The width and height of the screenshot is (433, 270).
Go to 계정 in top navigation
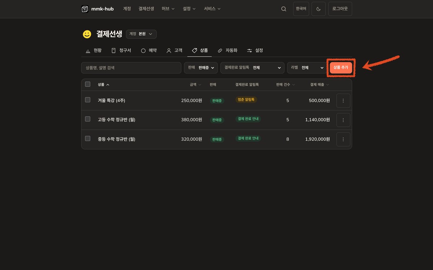127,9
